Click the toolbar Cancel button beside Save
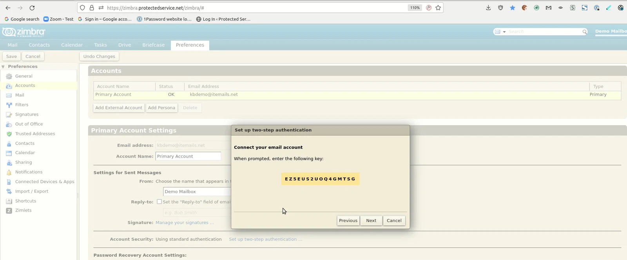 point(33,56)
